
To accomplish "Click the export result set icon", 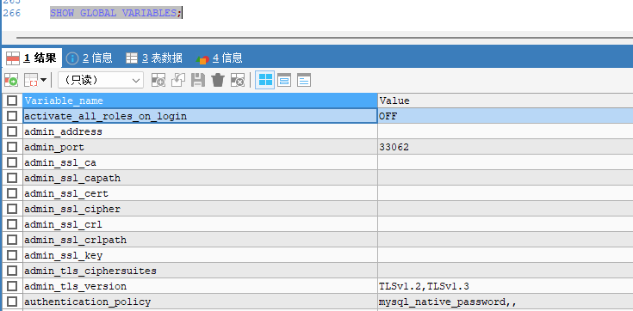I will [x=11, y=80].
